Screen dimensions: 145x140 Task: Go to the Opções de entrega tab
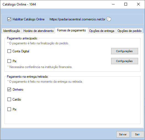click(x=102, y=31)
